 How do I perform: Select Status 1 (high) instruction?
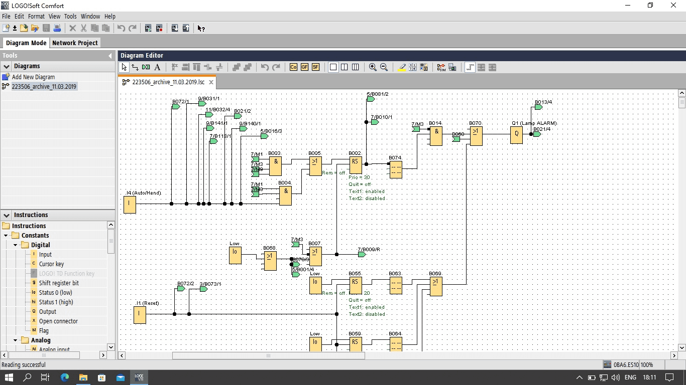56,302
